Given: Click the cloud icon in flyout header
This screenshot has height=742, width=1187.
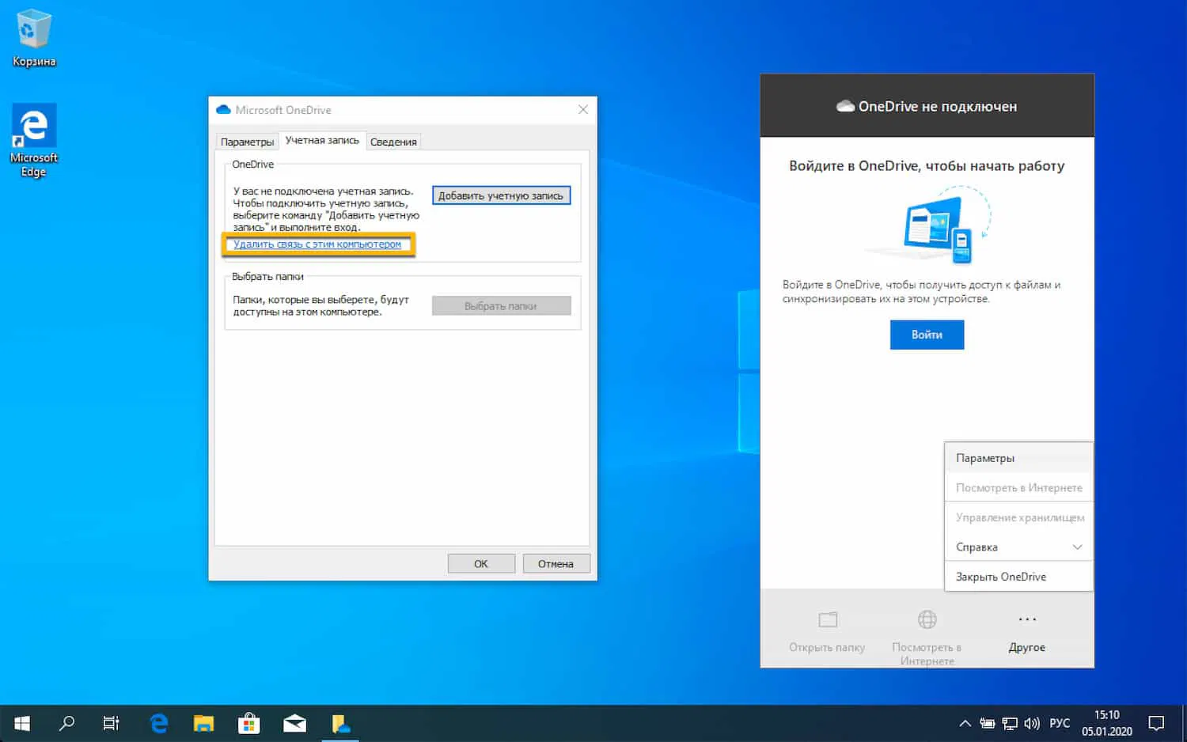Looking at the screenshot, I should [845, 106].
